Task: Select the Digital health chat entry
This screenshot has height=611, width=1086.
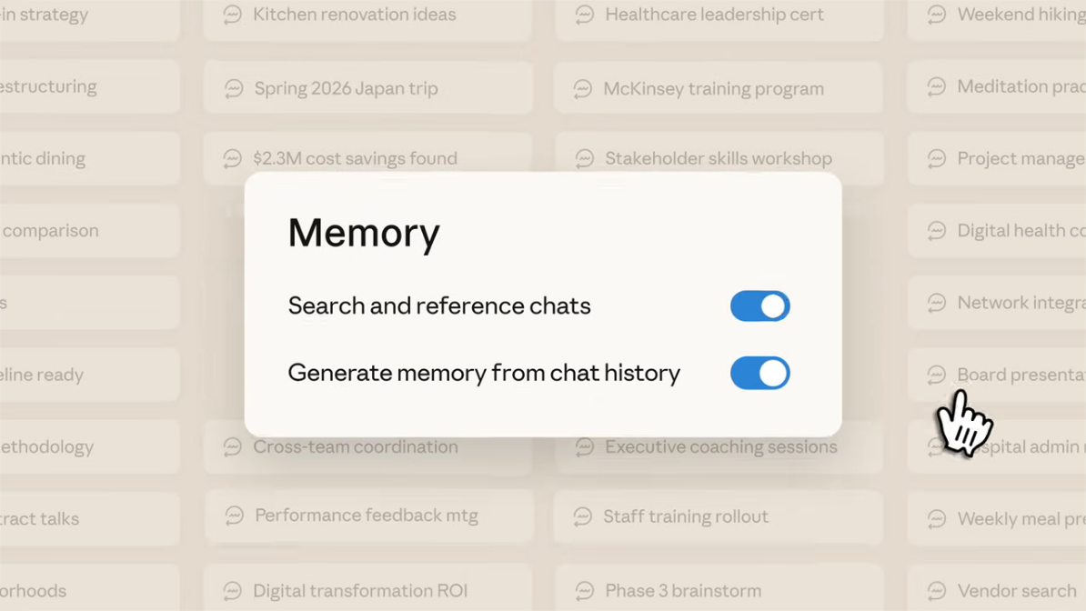Action: [x=1019, y=231]
